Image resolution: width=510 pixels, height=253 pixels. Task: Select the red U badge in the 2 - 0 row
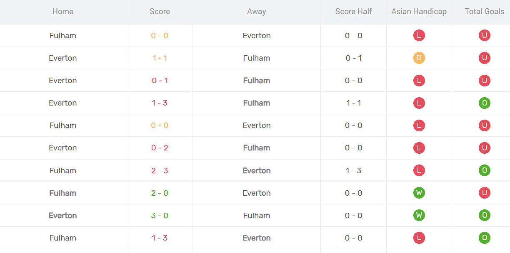coord(484,193)
